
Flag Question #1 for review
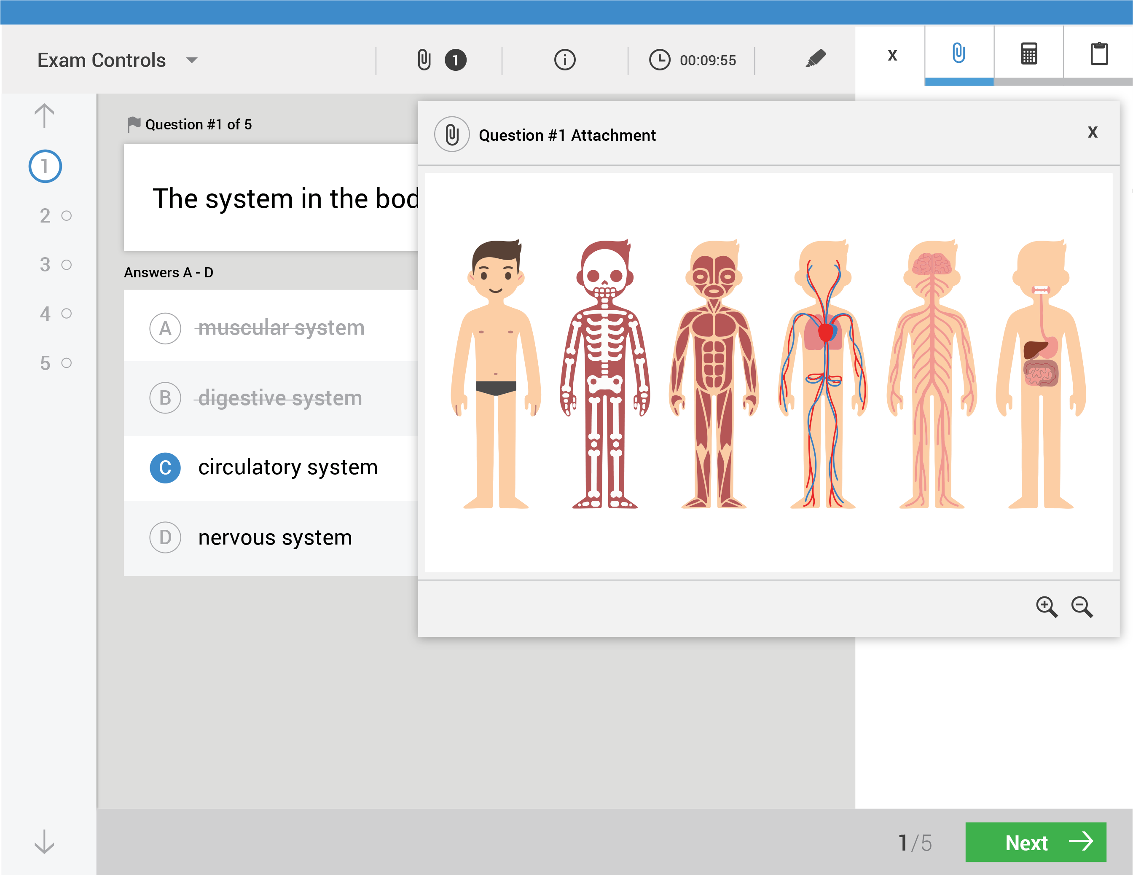click(134, 123)
